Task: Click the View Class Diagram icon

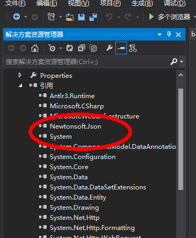Action: tap(133, 48)
